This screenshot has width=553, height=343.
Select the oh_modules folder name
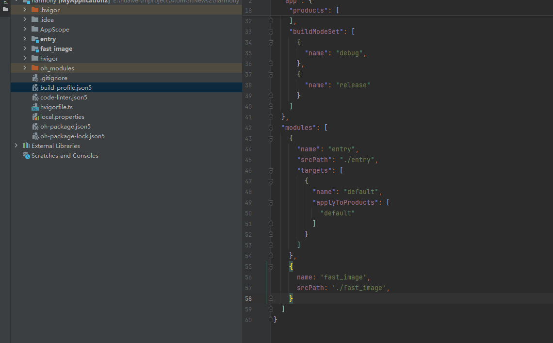[57, 68]
